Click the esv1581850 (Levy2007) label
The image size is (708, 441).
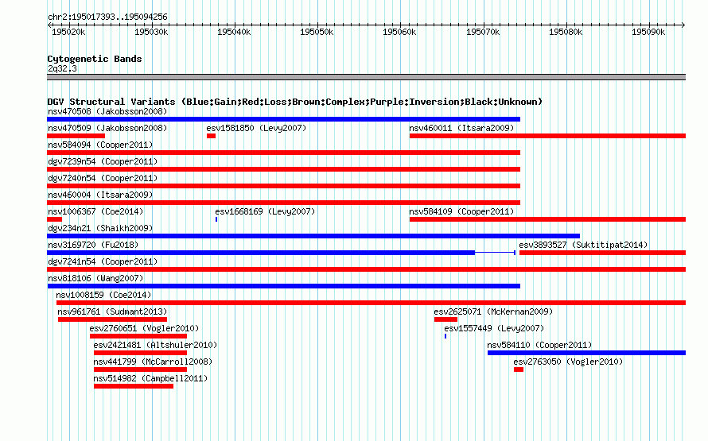point(256,128)
